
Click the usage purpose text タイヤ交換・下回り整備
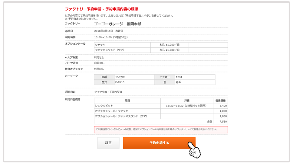108,92
